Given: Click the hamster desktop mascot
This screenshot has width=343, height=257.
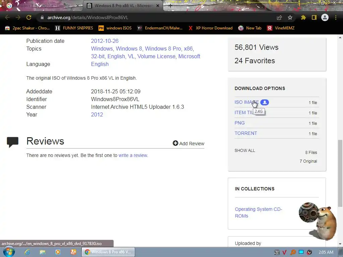Looking at the screenshot, I should [318, 221].
